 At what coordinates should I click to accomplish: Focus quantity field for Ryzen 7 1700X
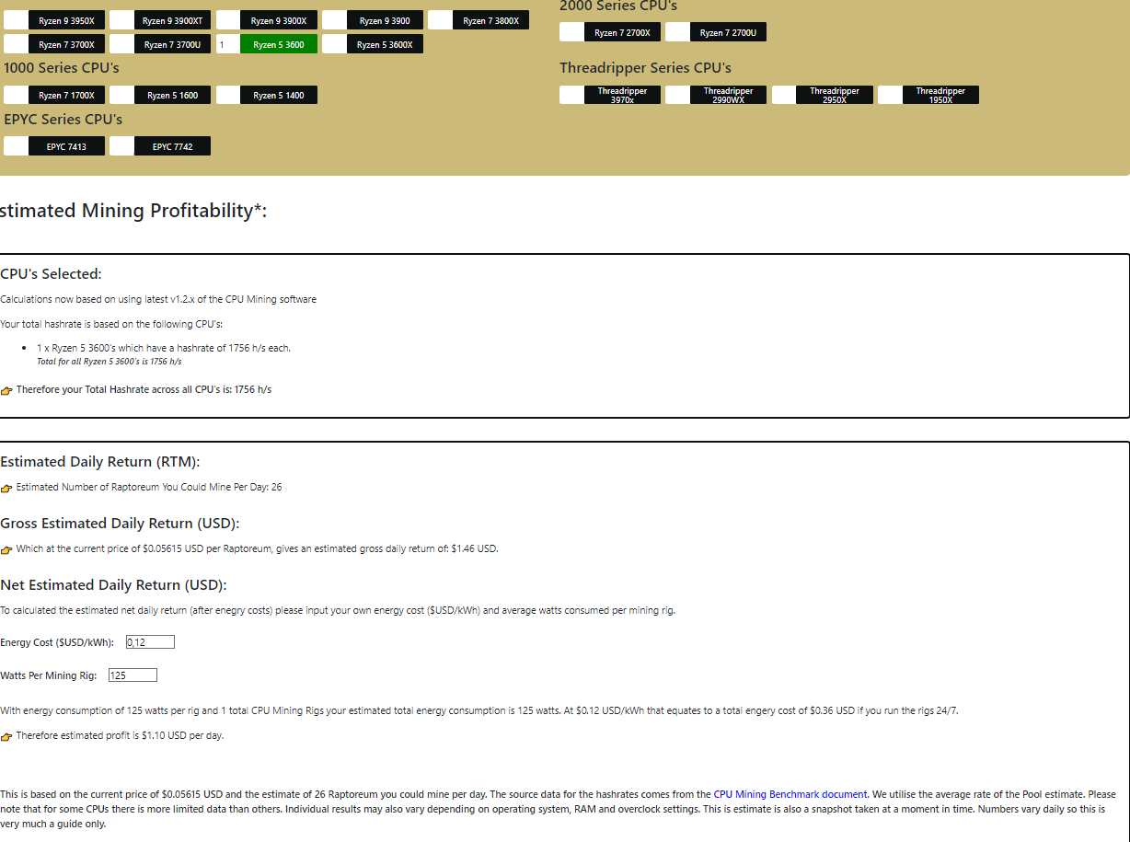[16, 95]
